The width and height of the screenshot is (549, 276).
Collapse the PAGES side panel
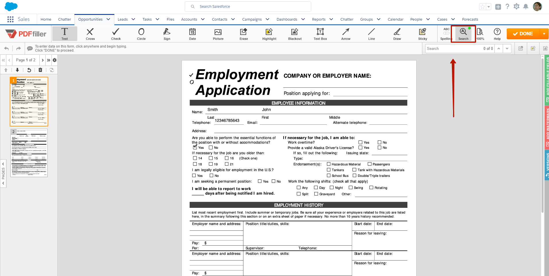pyautogui.click(x=3, y=173)
